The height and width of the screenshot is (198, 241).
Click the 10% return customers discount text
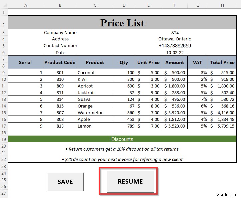click(122, 149)
